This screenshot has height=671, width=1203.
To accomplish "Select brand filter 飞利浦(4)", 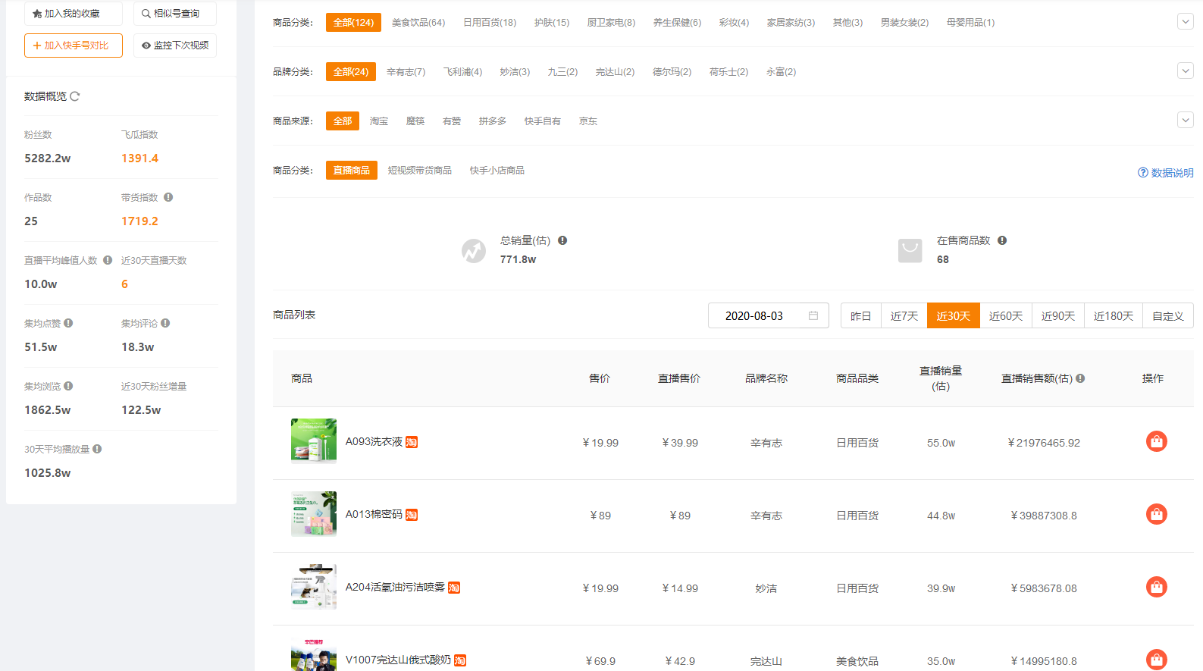I will pos(462,72).
